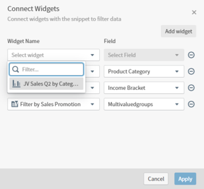This screenshot has width=204, height=189.
Task: Open the Filter by Sales Promotion dropdown
Action: 54,104
